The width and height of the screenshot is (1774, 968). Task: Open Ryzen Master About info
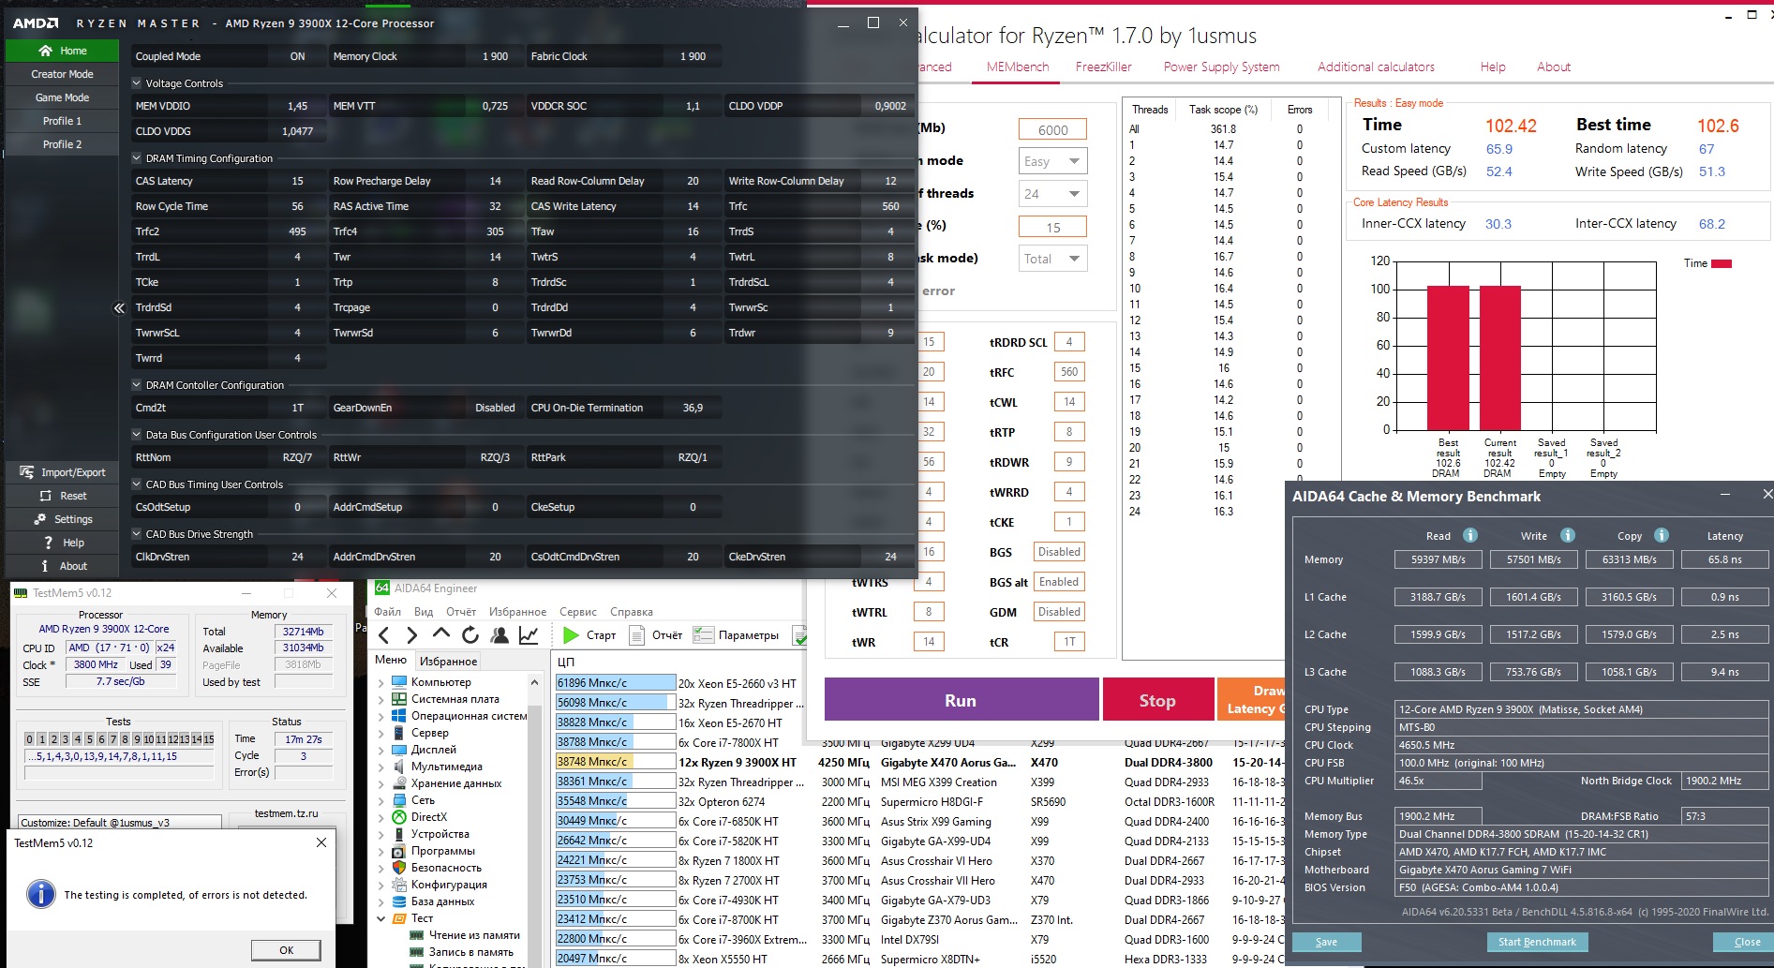point(63,566)
